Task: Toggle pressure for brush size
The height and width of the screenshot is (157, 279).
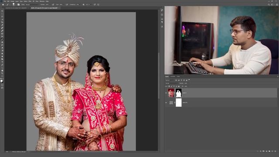Action: [95, 5]
